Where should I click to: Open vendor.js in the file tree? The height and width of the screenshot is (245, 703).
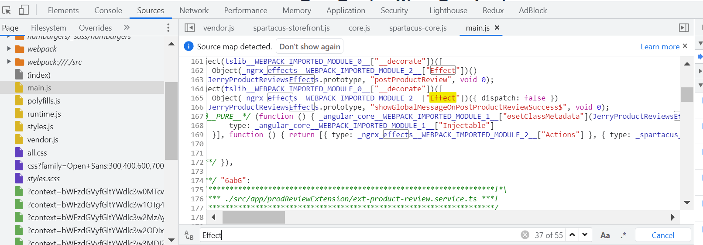tap(43, 140)
